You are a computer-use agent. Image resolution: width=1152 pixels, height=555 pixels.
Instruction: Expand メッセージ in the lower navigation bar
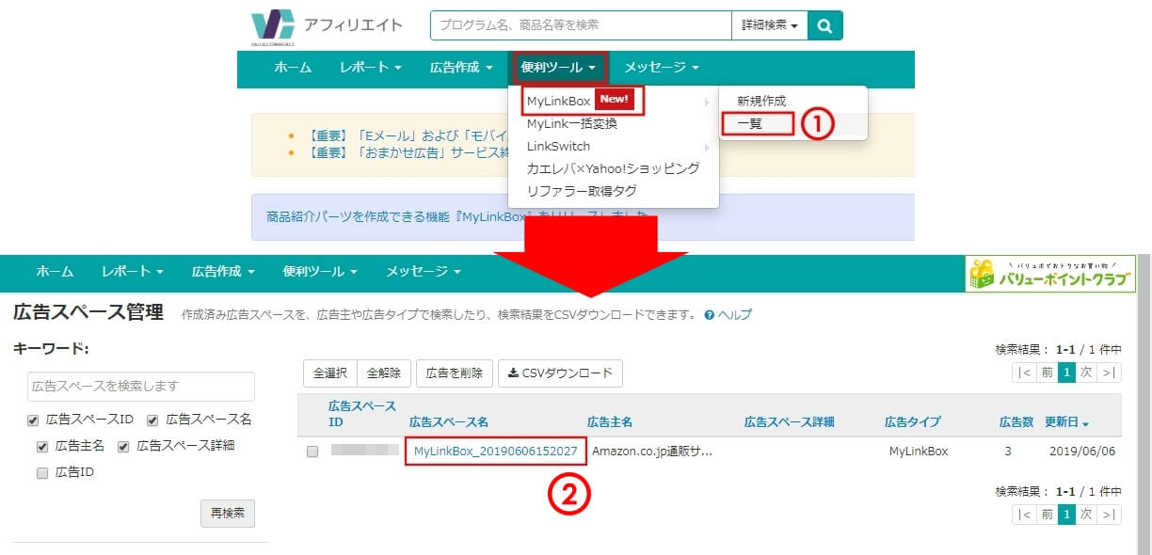click(424, 271)
